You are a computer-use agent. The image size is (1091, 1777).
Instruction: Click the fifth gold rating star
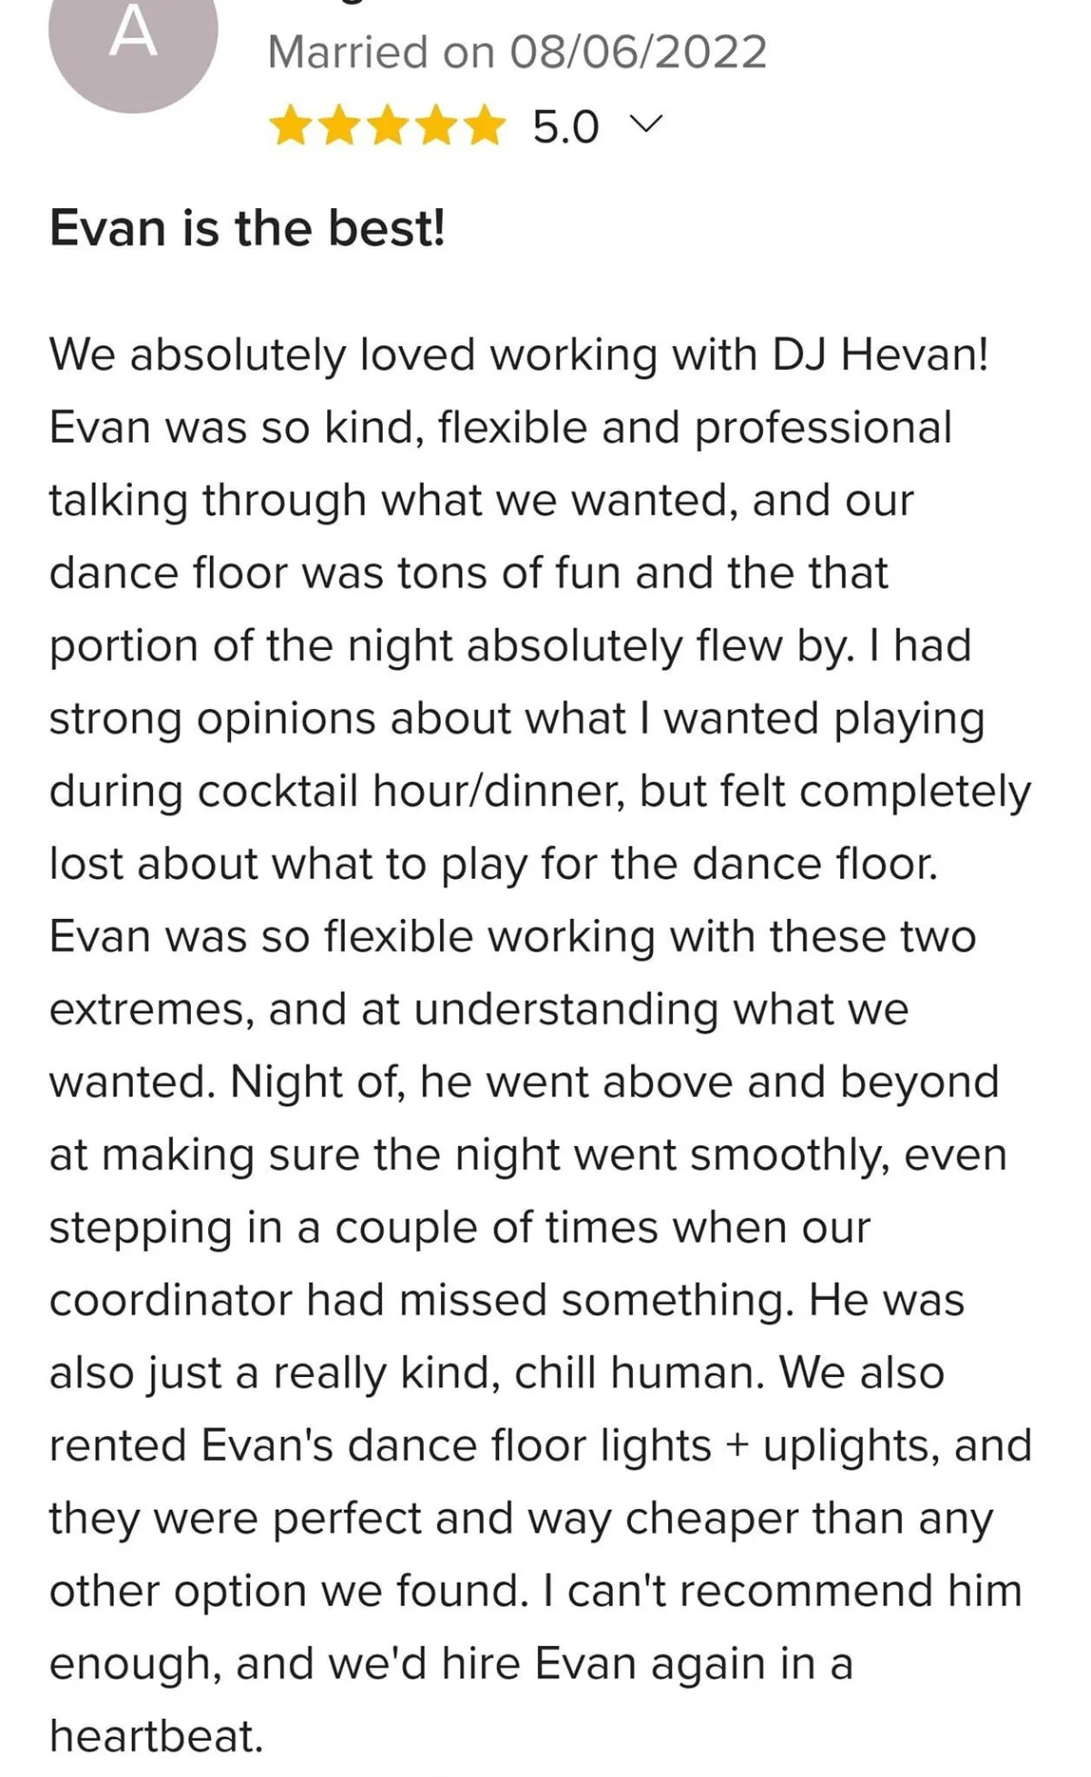click(485, 125)
